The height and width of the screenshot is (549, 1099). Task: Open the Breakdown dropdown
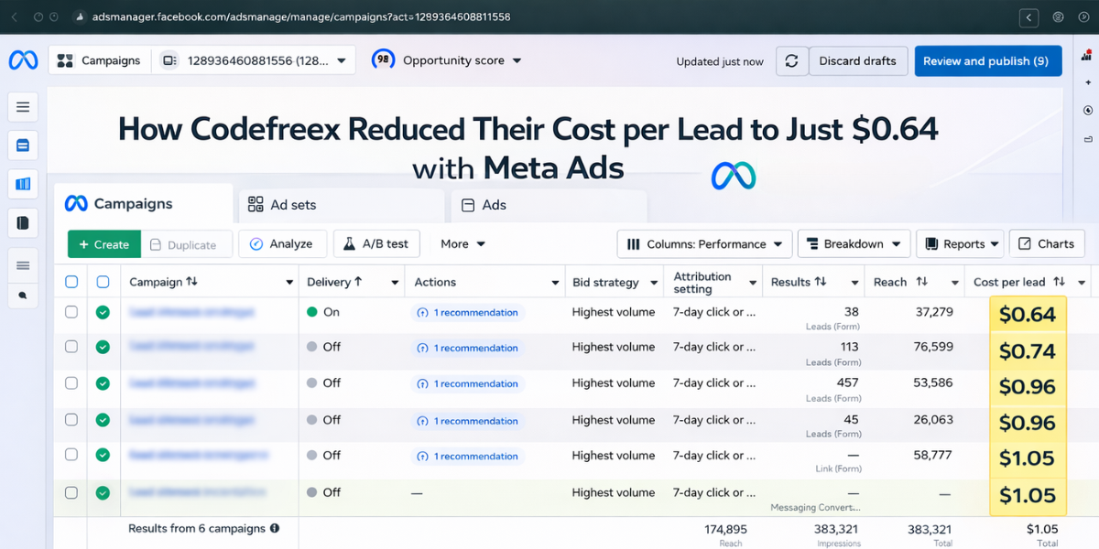tap(854, 244)
